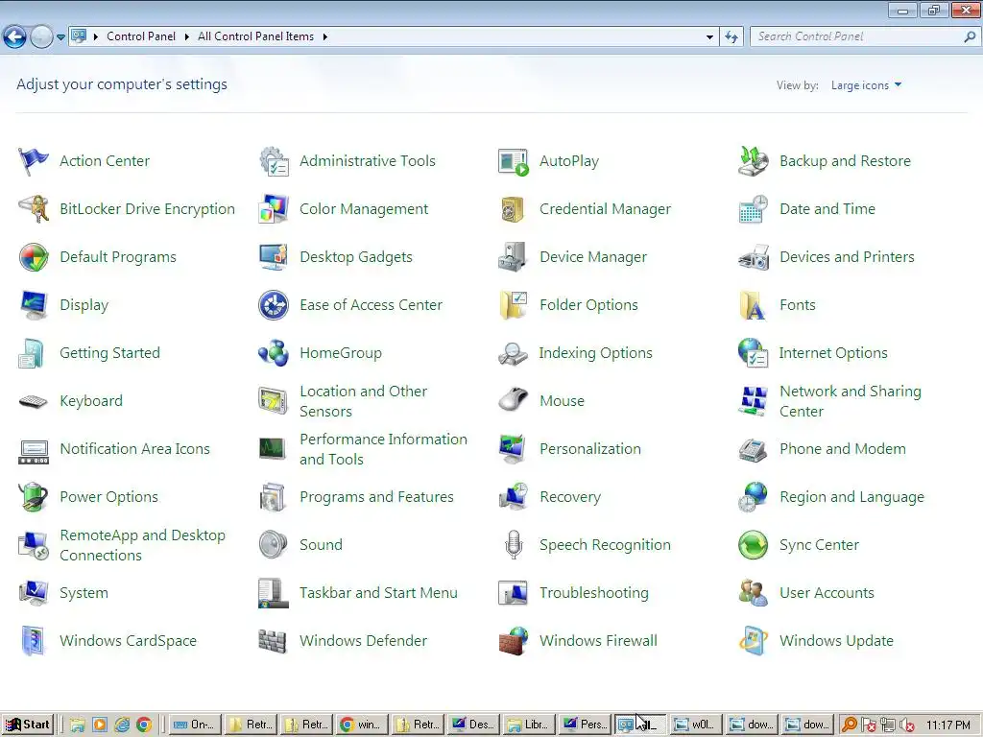983x737 pixels.
Task: Open the System link
Action: pos(84,593)
